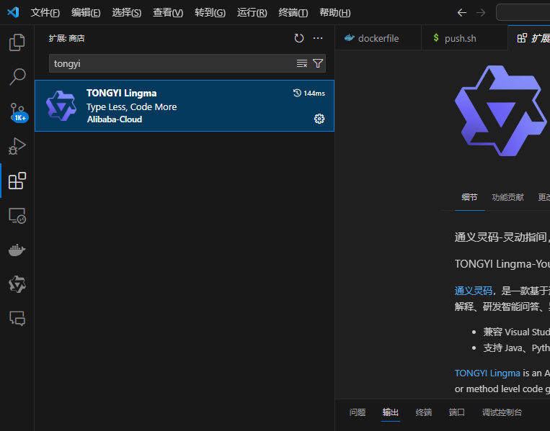Open the 选择(S) menu
Viewport: 550px width, 431px height.
point(127,13)
